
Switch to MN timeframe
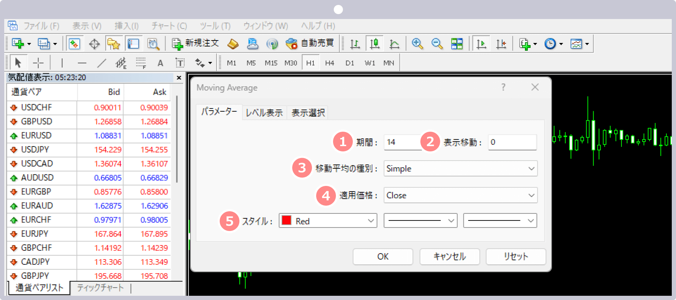[389, 63]
